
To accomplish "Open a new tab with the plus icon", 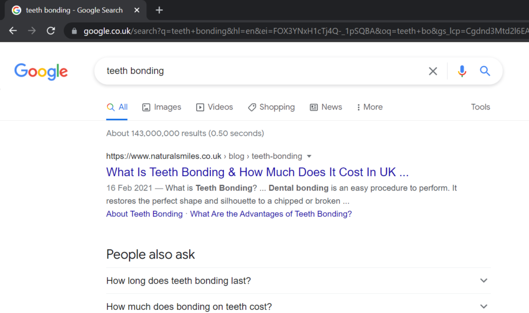I will (159, 10).
